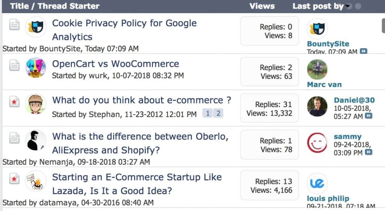
Task: Sort by Title / Thread Starter header
Action: pyautogui.click(x=55, y=6)
